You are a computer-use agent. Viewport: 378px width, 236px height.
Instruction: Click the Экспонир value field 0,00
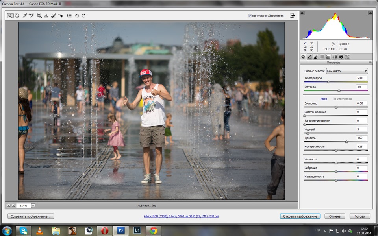click(x=361, y=103)
